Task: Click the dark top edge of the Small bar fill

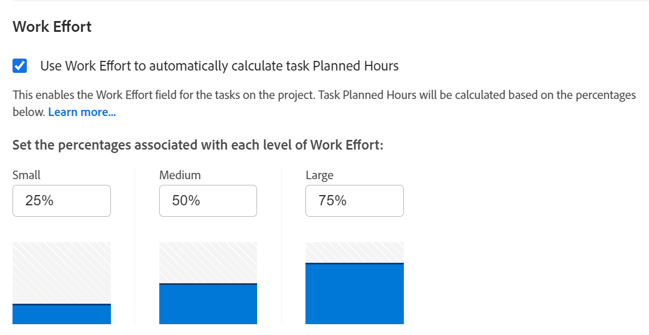Action: coord(61,305)
